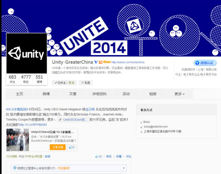Open the 360安全浏览器 source link
The height and width of the screenshot is (174, 221).
pyautogui.click(x=33, y=157)
